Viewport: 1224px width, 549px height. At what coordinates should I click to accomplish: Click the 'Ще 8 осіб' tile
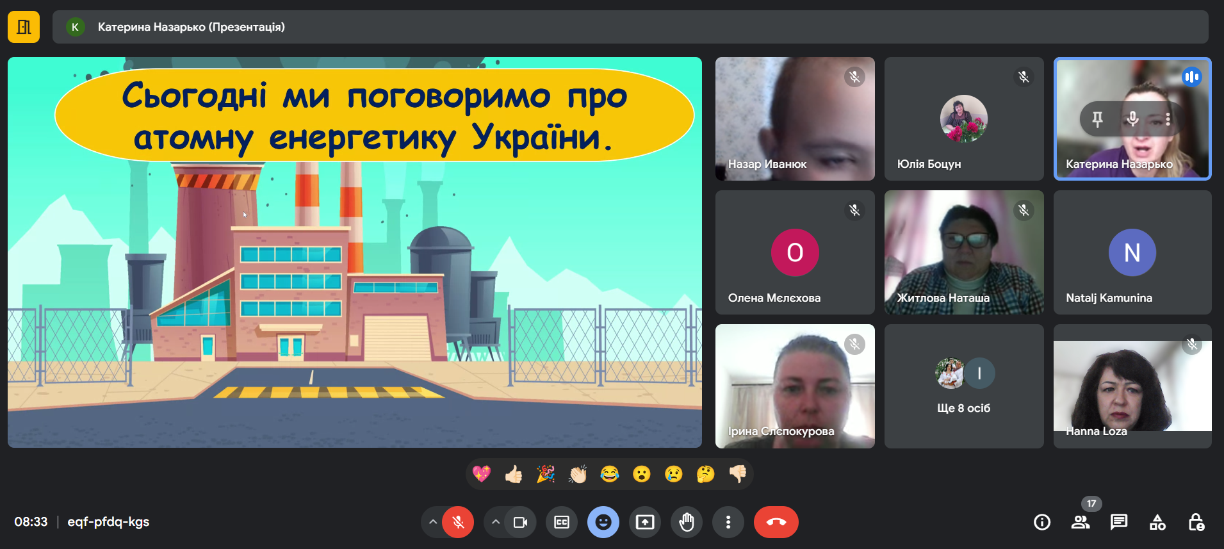pos(963,386)
